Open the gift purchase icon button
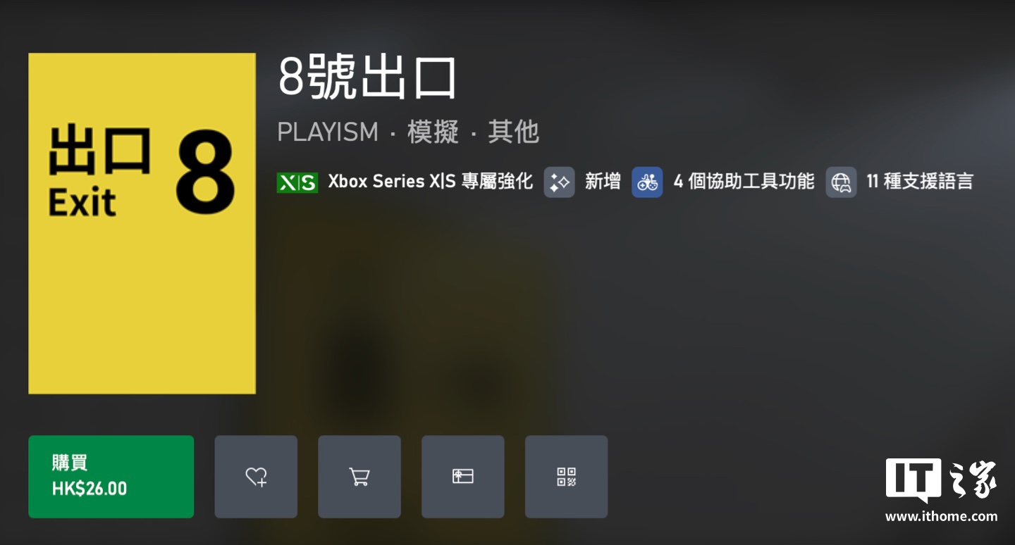 pos(463,477)
